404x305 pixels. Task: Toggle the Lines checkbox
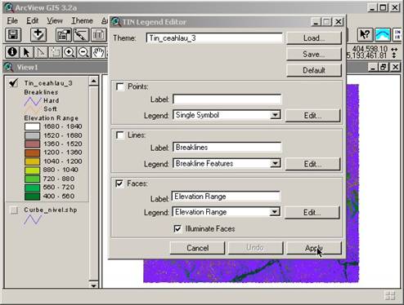pos(119,135)
